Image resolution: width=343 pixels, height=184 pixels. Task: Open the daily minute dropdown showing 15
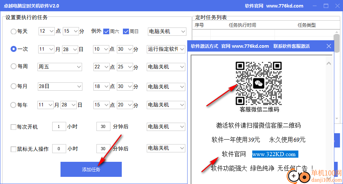click(71, 31)
